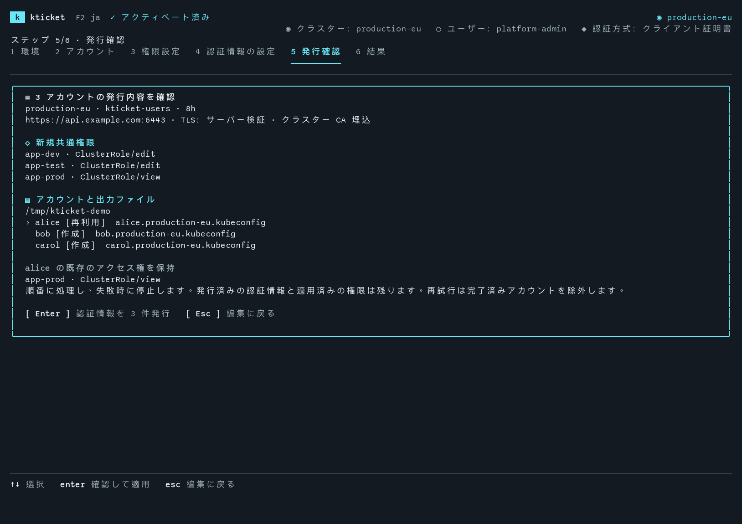This screenshot has width=742, height=524.
Task: Click the kticket logo icon
Action: [x=17, y=17]
